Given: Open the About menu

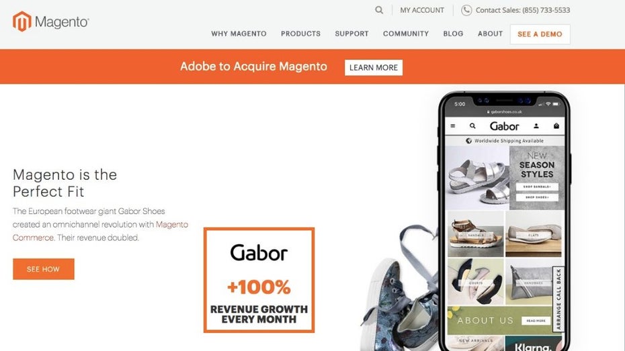Looking at the screenshot, I should [x=490, y=34].
